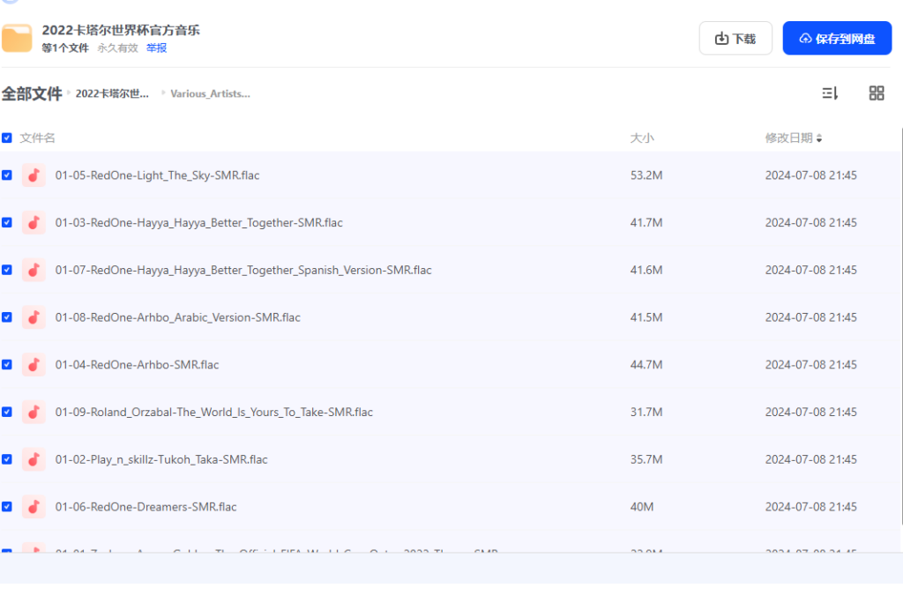Click music icon for 01-04-RedOne-Arhbo file
Screen dimensions: 903x603
pyautogui.click(x=34, y=365)
